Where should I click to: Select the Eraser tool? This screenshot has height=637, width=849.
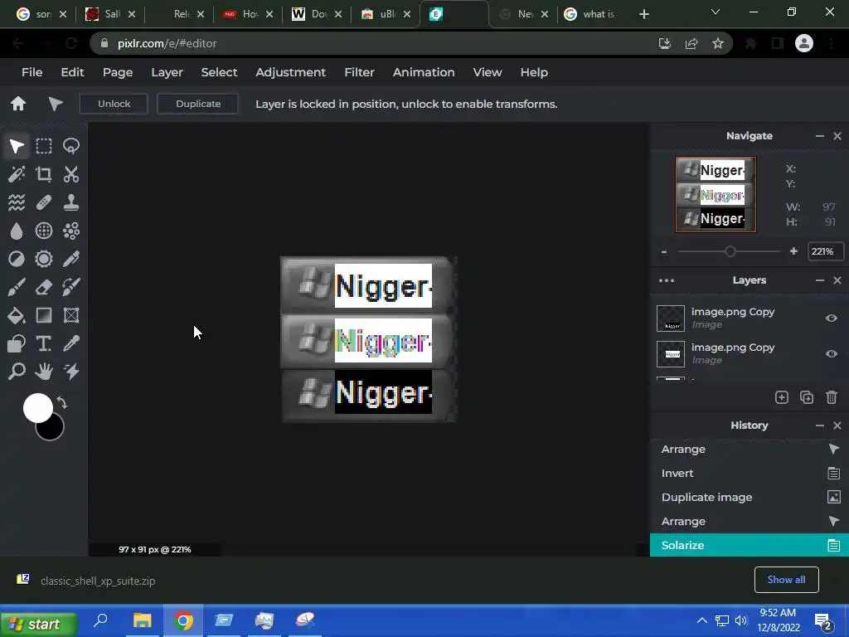coord(44,287)
